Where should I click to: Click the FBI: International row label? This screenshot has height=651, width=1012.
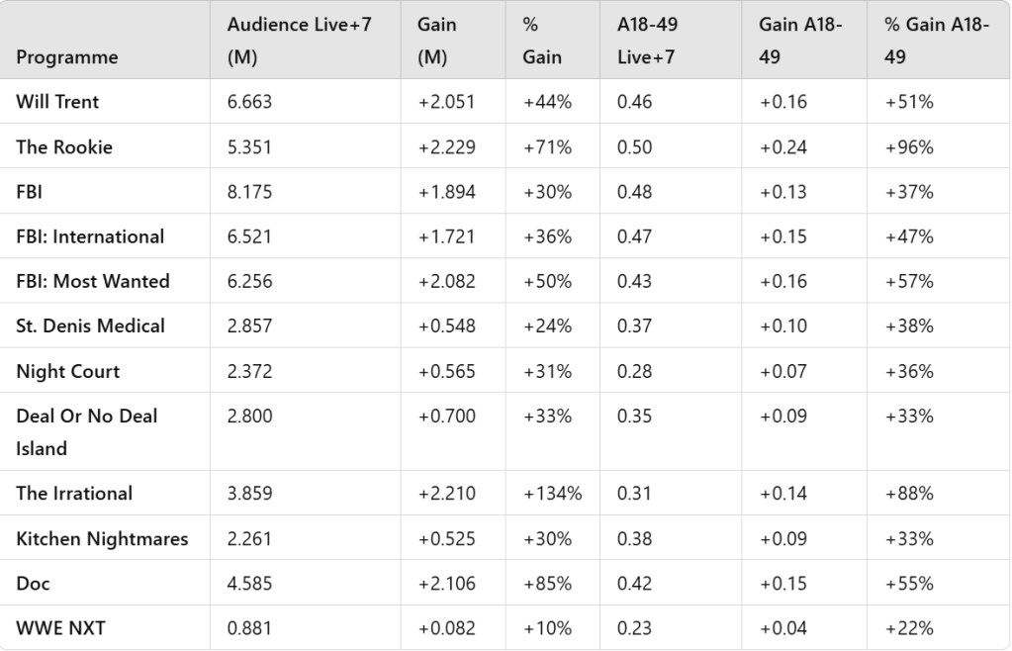[x=90, y=236]
